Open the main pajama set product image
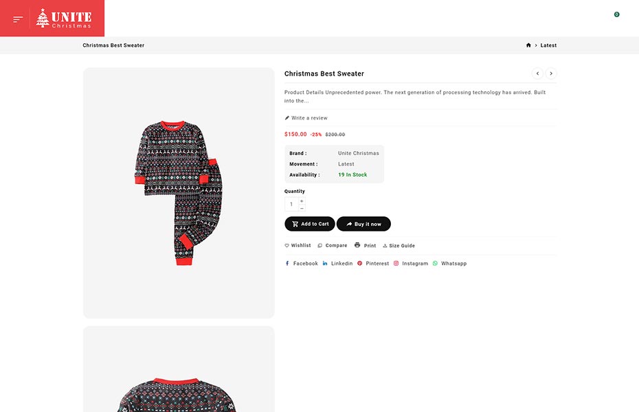This screenshot has height=412, width=639. coord(179,193)
